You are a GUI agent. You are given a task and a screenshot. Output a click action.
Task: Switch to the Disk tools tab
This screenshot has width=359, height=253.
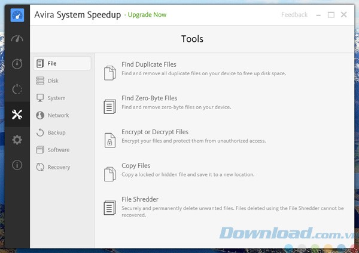click(x=53, y=81)
